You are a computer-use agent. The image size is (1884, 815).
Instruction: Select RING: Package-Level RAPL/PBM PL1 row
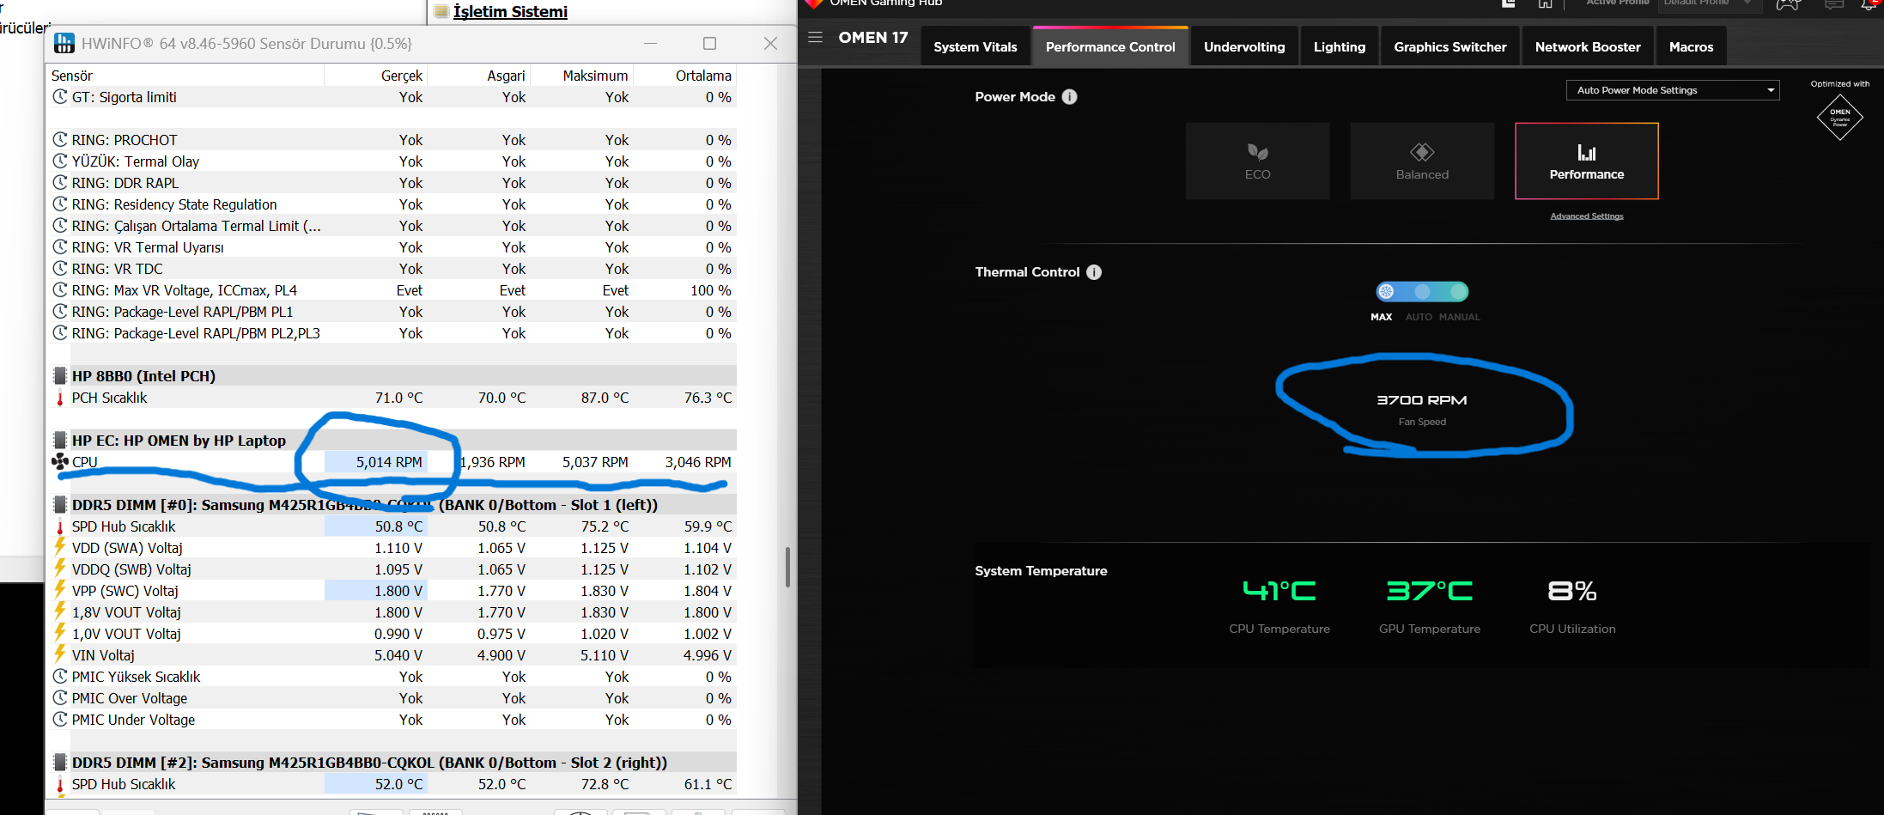click(x=392, y=312)
